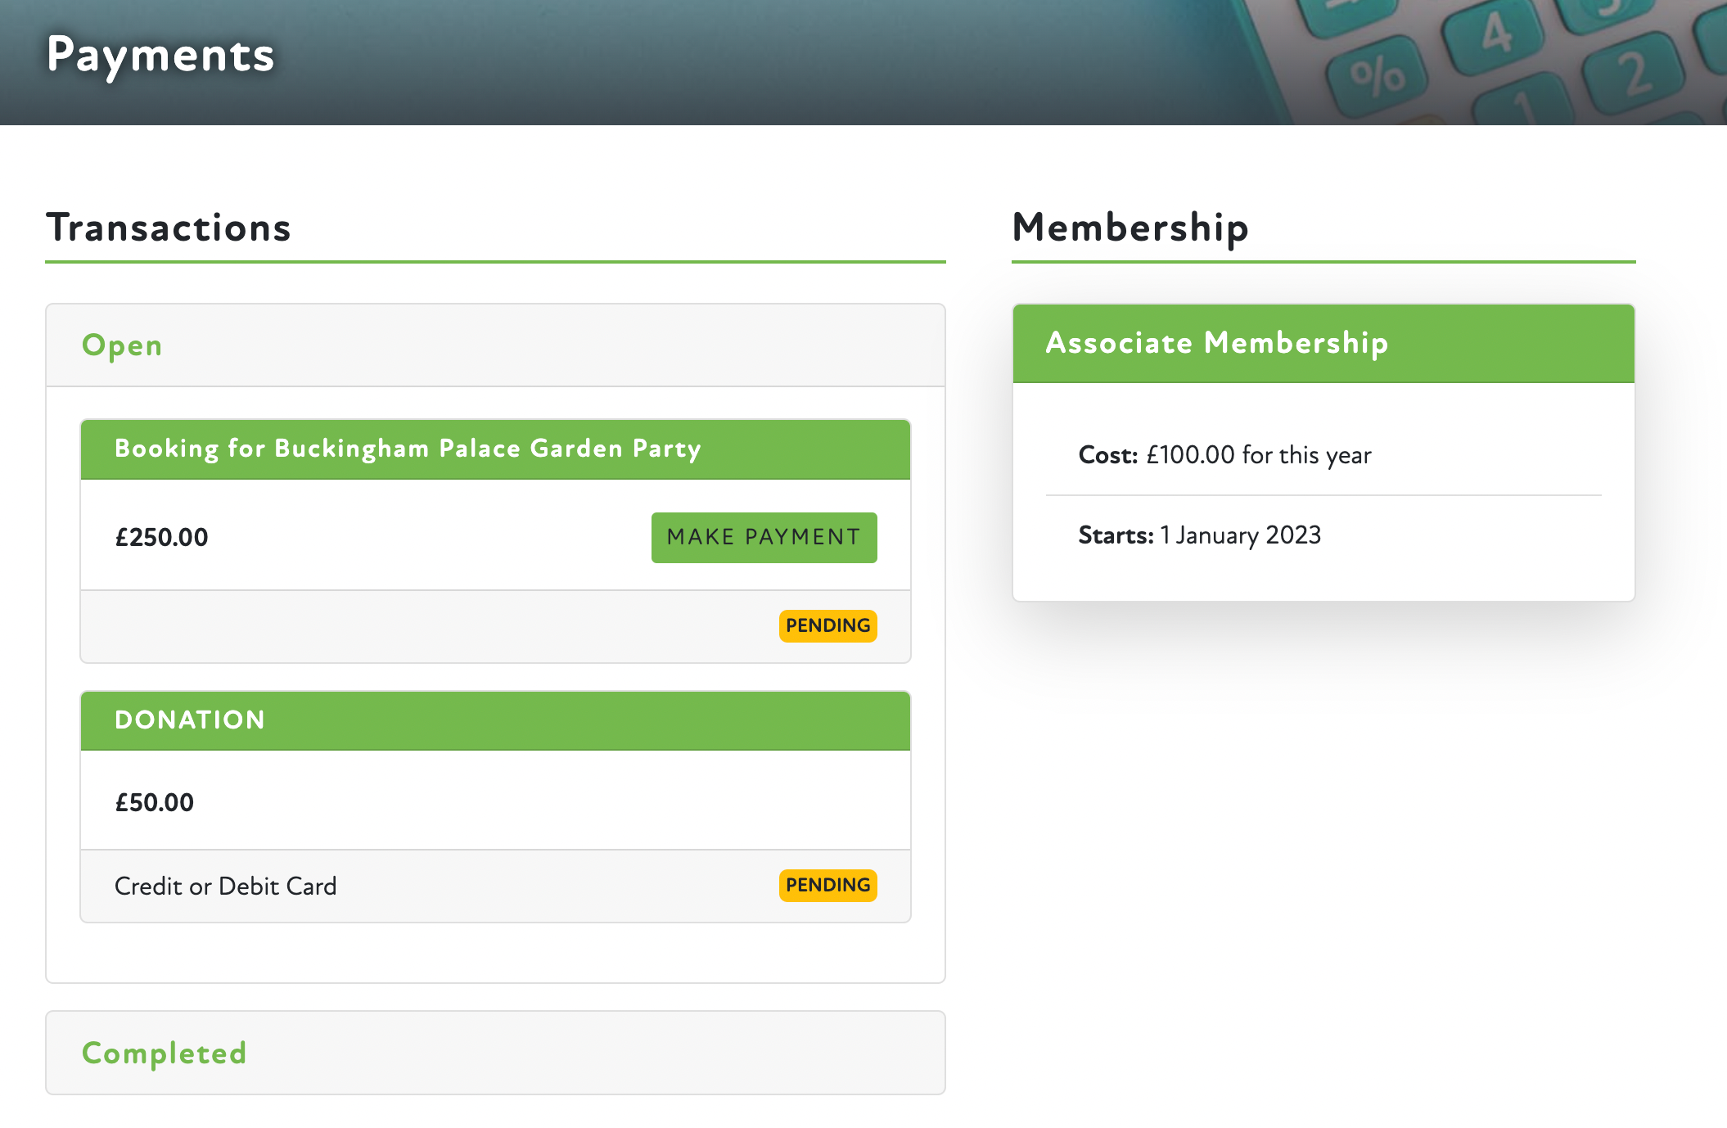
Task: Select the DONATION transaction header
Action: tap(190, 720)
